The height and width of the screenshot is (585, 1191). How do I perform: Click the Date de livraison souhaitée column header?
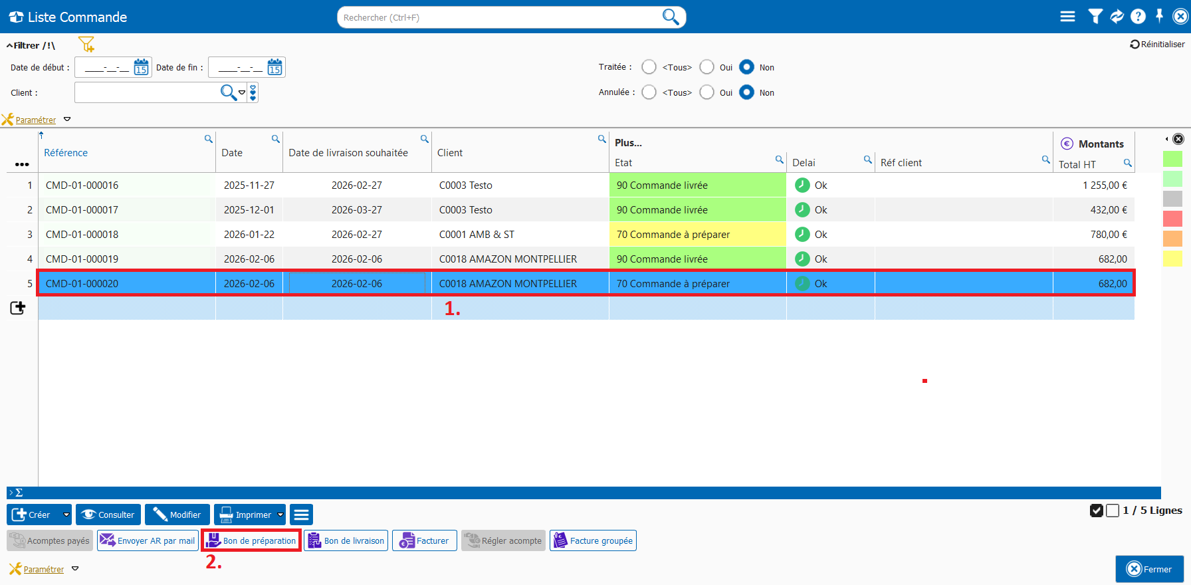348,153
